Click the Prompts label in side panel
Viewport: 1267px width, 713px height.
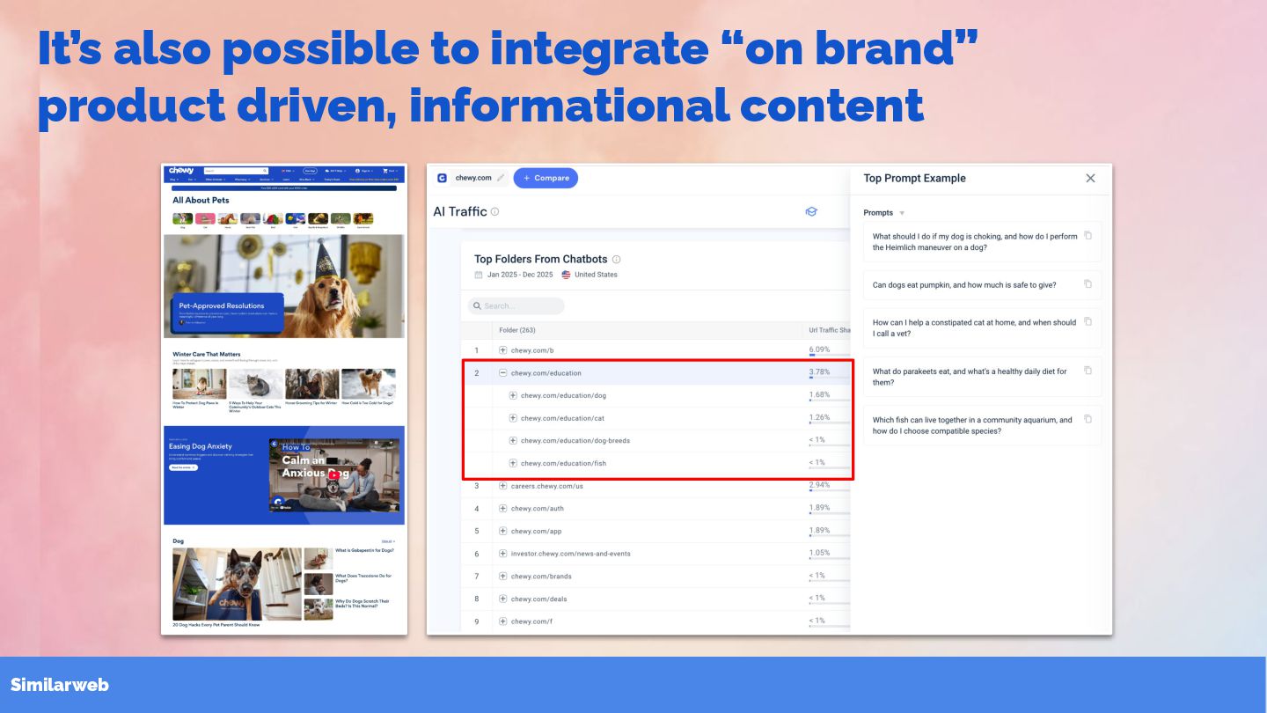(x=878, y=213)
